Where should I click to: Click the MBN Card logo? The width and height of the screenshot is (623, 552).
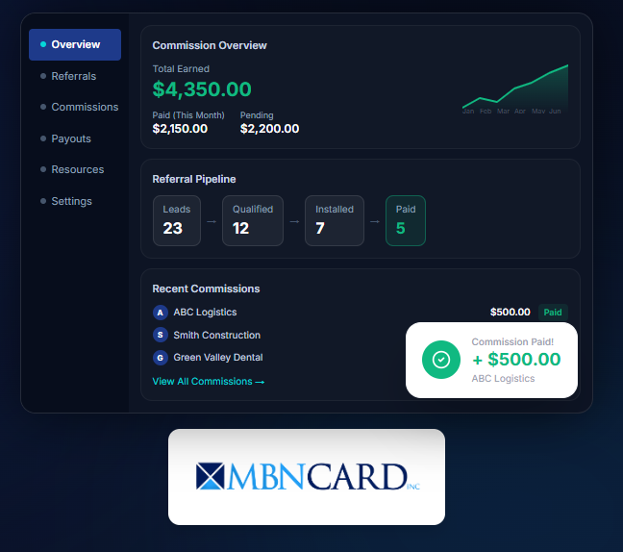click(308, 476)
